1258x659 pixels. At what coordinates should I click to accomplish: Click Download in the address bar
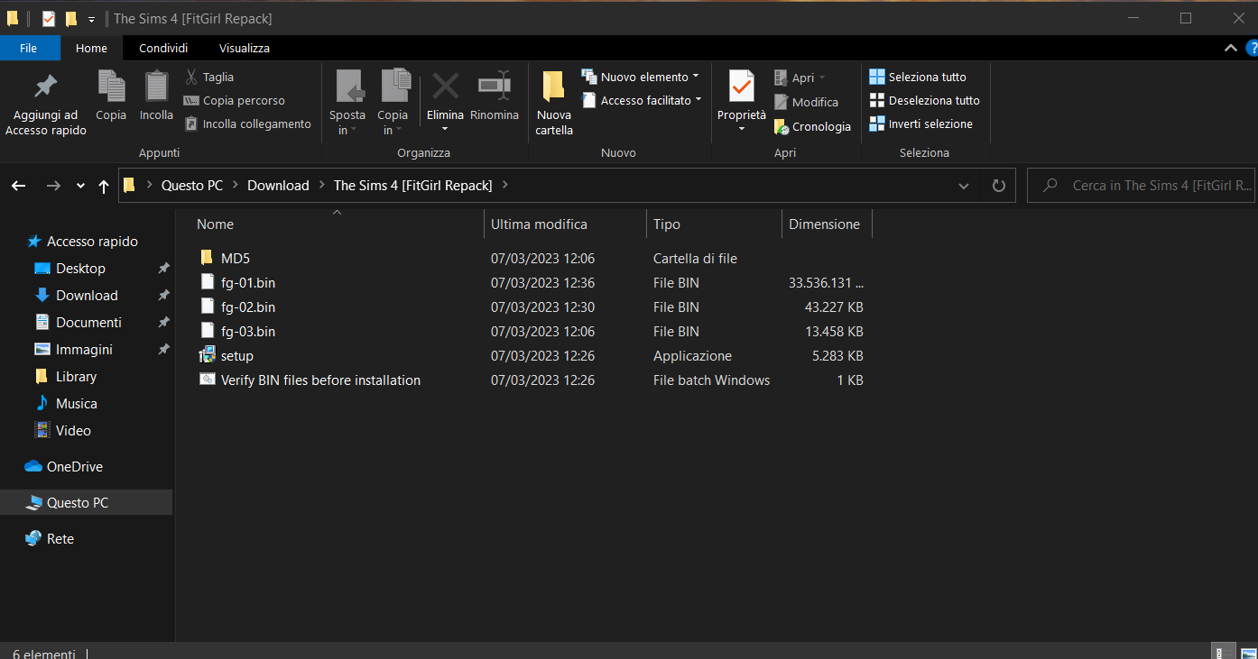click(x=278, y=185)
